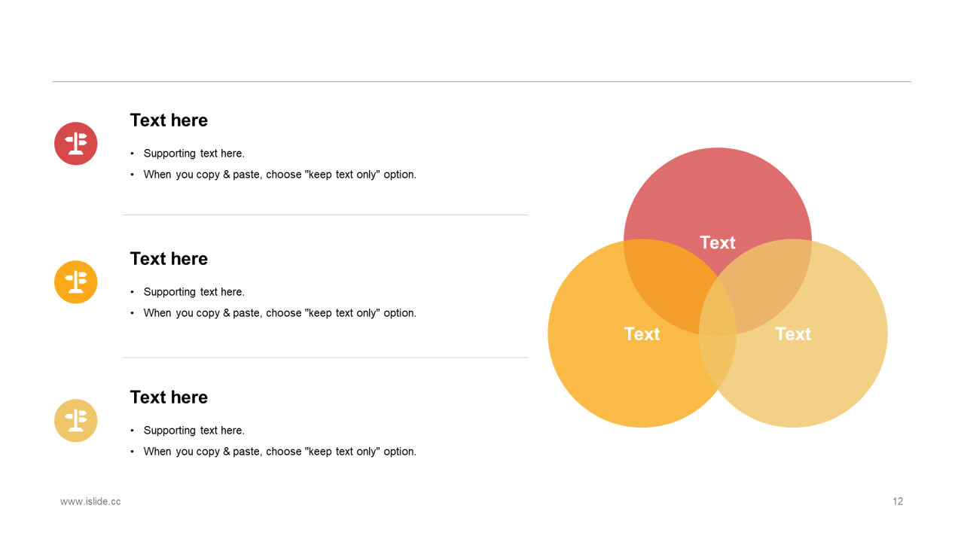Click the first 'Text here' heading
The image size is (964, 542).
coord(169,120)
